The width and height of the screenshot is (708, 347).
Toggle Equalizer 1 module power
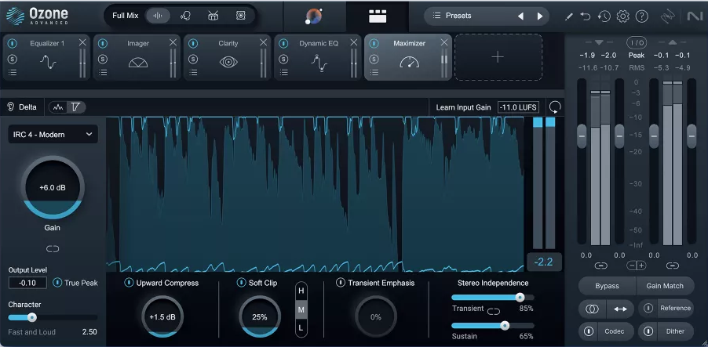point(13,44)
